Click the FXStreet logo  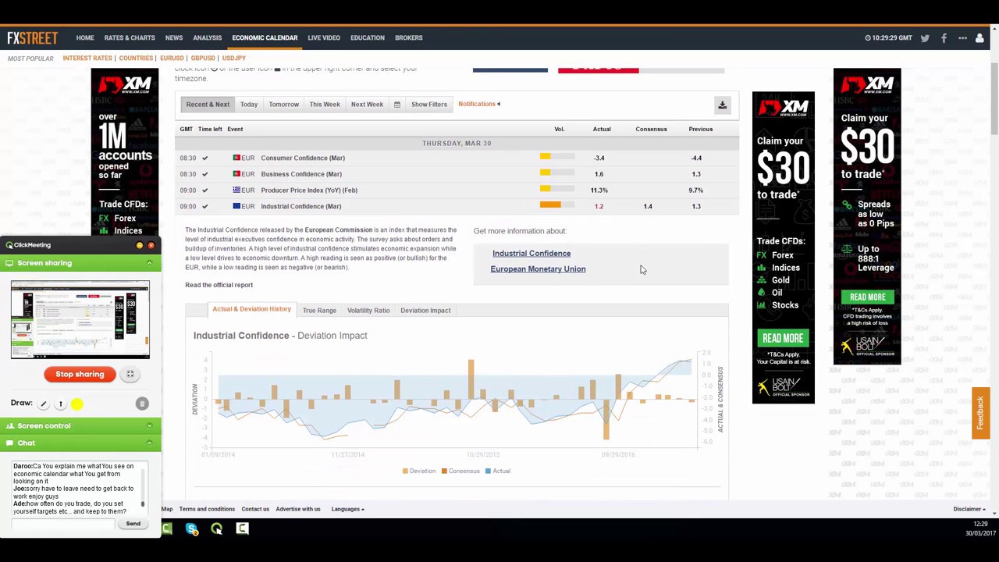(x=32, y=37)
